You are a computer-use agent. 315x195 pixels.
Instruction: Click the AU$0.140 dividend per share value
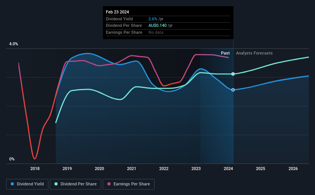click(x=157, y=26)
